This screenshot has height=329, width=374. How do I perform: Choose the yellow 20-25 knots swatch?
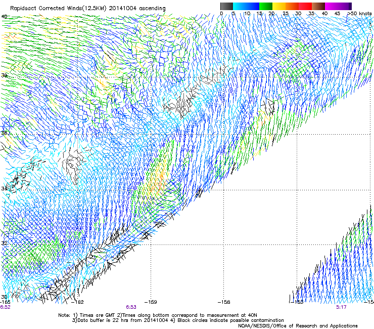coord(279,6)
